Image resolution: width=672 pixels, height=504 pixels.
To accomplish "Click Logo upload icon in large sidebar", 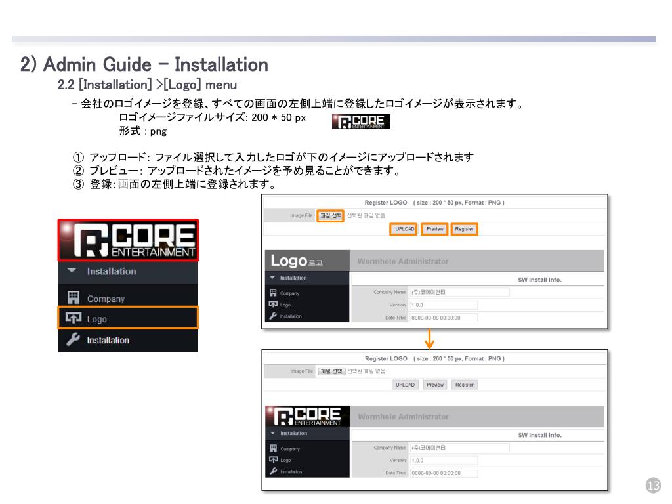I will point(73,318).
